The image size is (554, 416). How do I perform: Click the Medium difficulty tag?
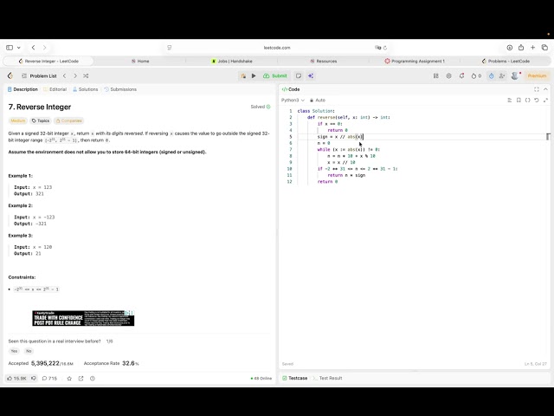(x=17, y=120)
